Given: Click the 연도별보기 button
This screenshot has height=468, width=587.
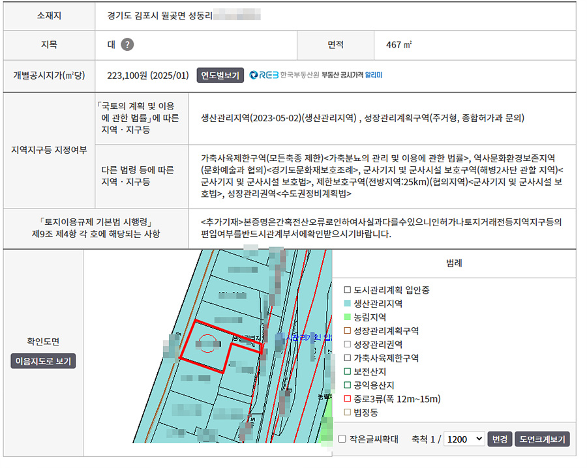Looking at the screenshot, I should pos(220,75).
